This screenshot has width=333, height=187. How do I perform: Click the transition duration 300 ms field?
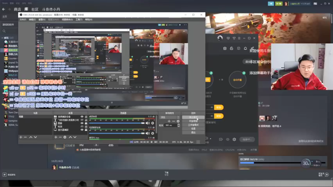click(171, 125)
